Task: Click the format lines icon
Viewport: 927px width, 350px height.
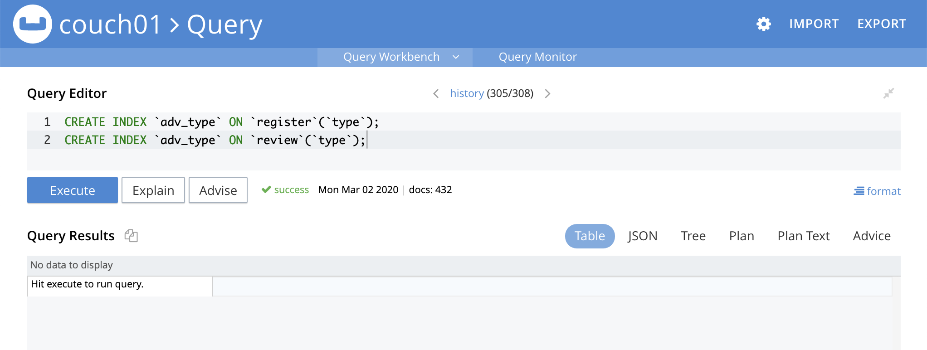Action: tap(859, 191)
